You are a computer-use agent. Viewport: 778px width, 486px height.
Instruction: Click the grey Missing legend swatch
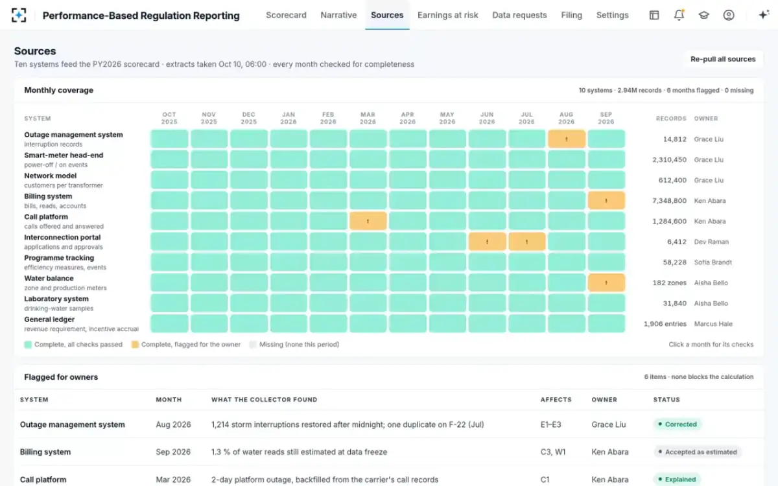click(253, 345)
